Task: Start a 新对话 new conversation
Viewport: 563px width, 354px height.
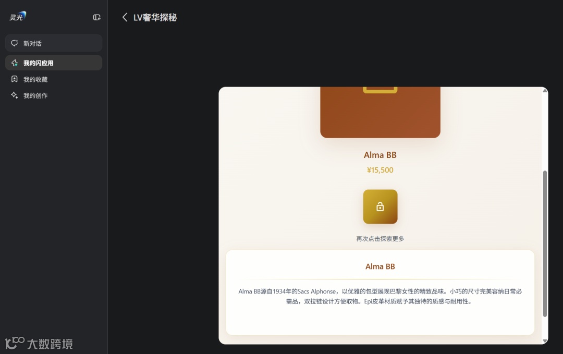Action: coord(54,43)
